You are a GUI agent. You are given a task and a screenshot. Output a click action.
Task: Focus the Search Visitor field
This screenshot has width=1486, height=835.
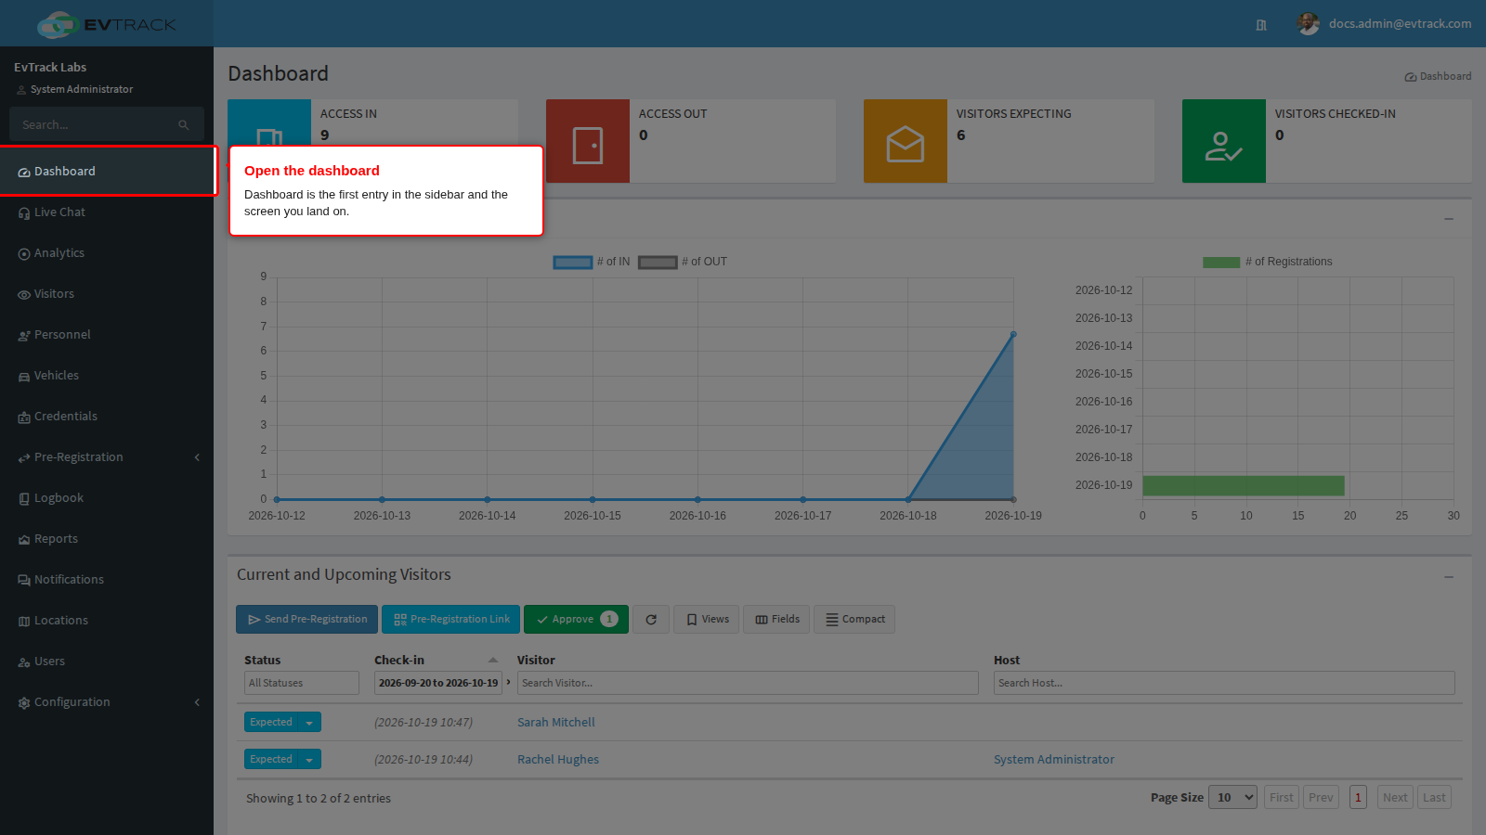click(x=748, y=683)
